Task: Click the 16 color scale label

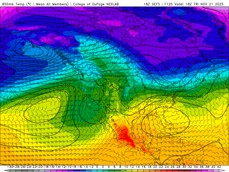Action: (144, 167)
